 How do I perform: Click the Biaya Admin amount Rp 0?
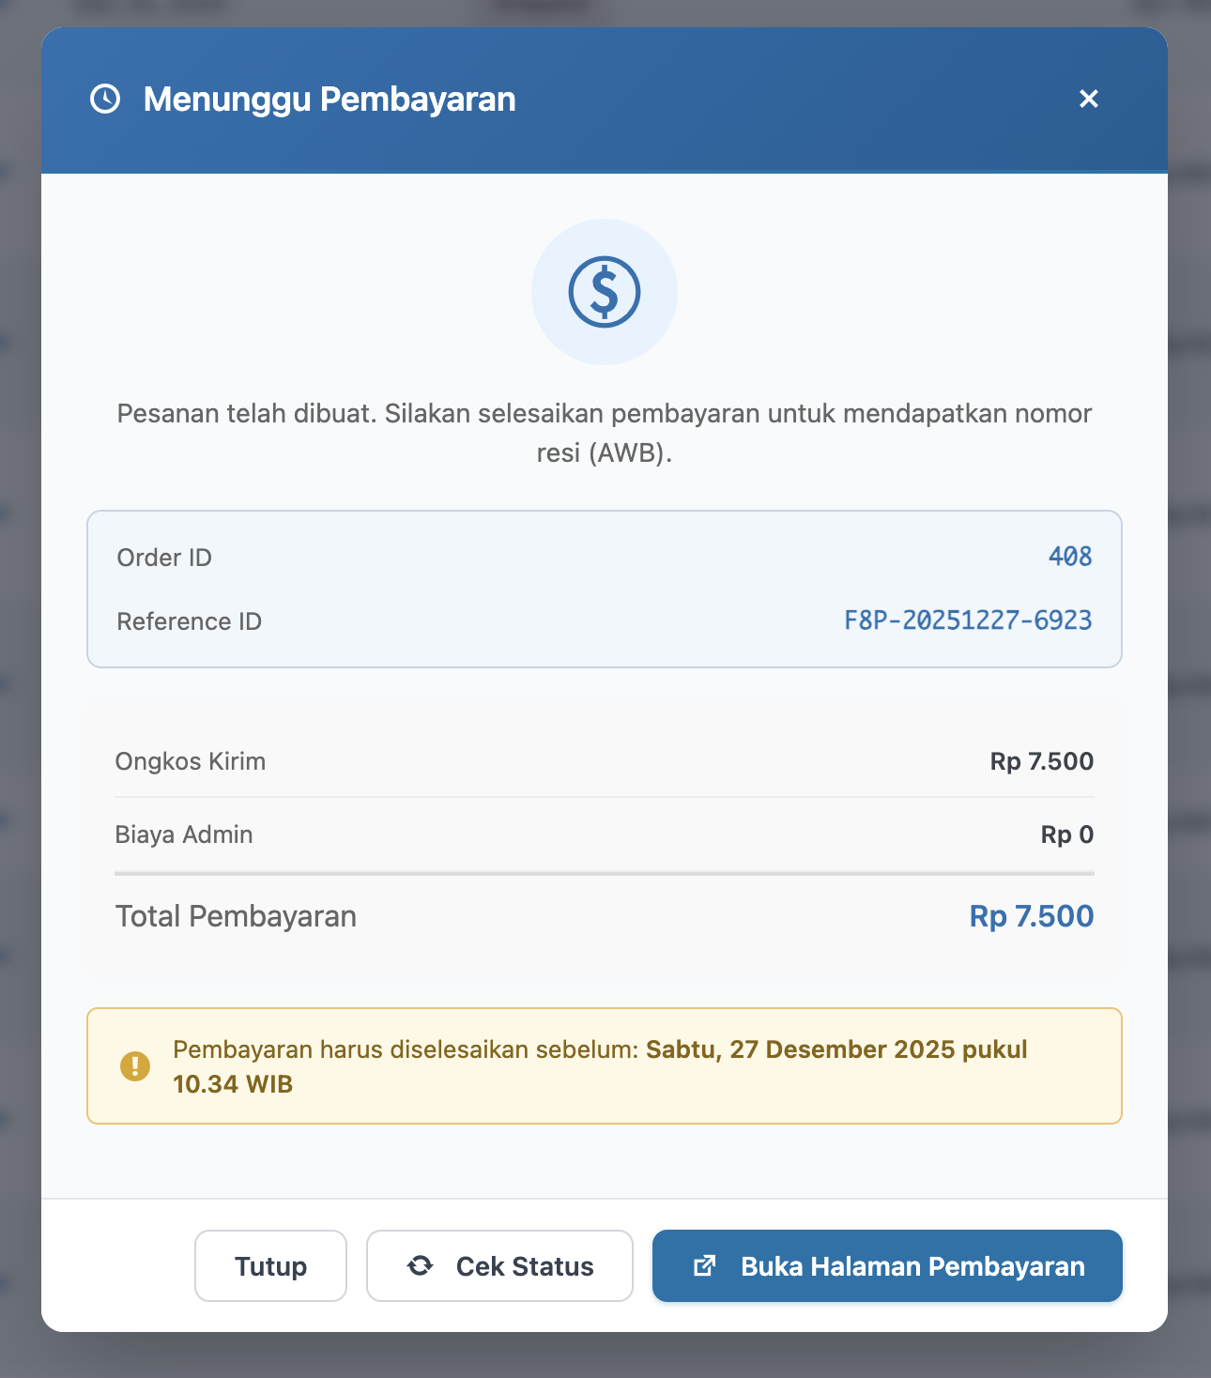pos(1066,834)
